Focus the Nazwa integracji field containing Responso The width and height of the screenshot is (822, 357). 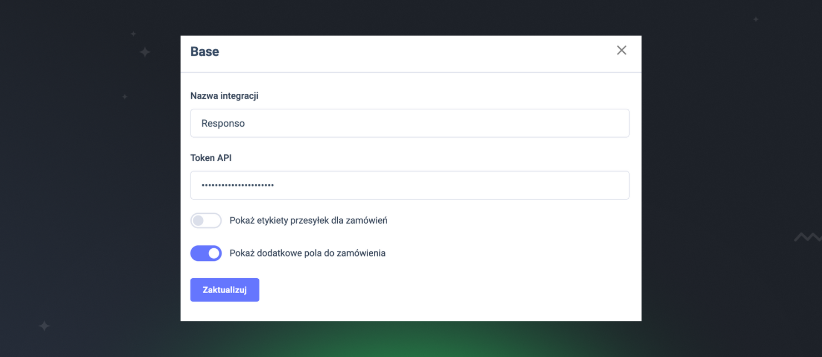click(409, 123)
